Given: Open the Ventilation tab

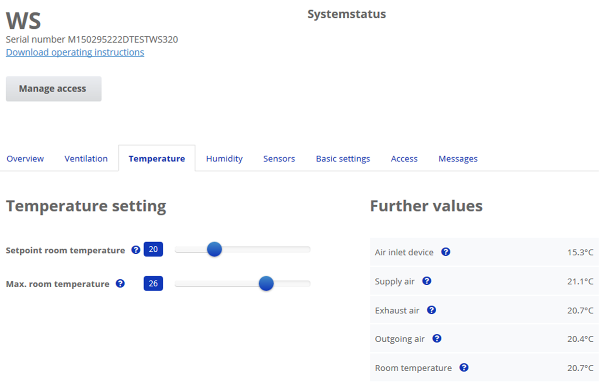Looking at the screenshot, I should pyautogui.click(x=86, y=159).
